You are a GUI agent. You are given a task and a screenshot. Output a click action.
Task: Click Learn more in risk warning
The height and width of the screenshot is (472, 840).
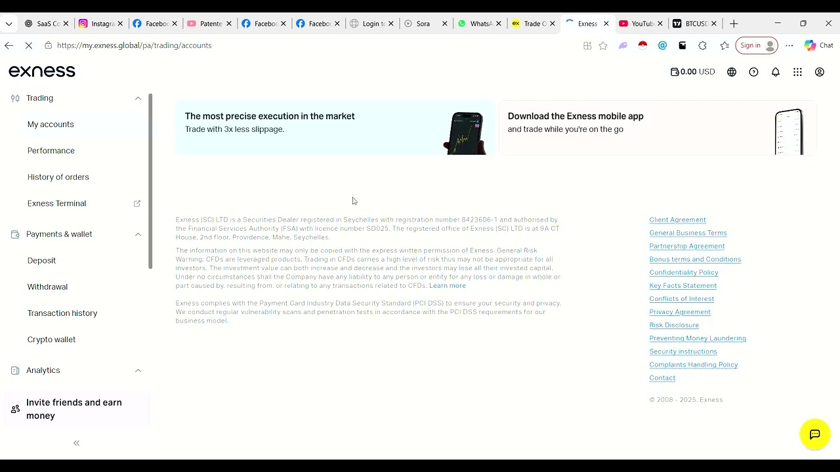point(448,286)
